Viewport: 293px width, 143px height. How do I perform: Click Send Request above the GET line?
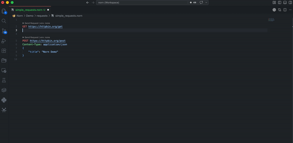pos(31,23)
